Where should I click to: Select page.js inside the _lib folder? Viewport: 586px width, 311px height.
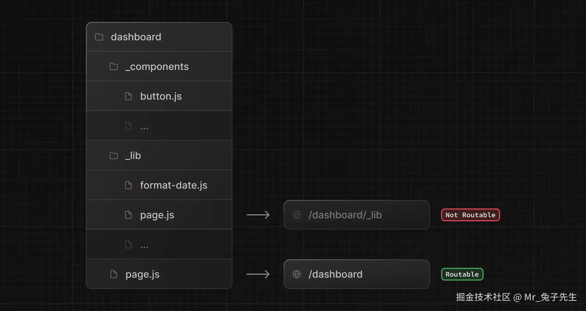[x=157, y=215]
